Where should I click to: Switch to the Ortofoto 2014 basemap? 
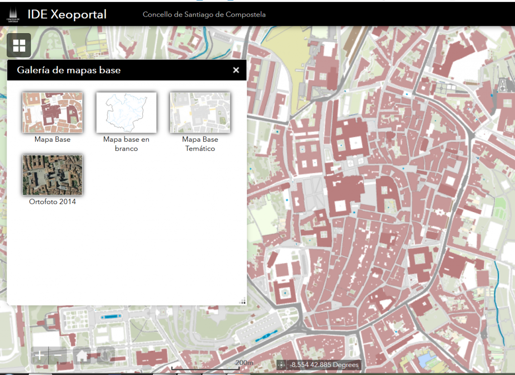pyautogui.click(x=52, y=175)
